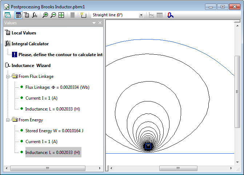
Task: Click the Postprocessing window title icon
Action: coord(7,7)
